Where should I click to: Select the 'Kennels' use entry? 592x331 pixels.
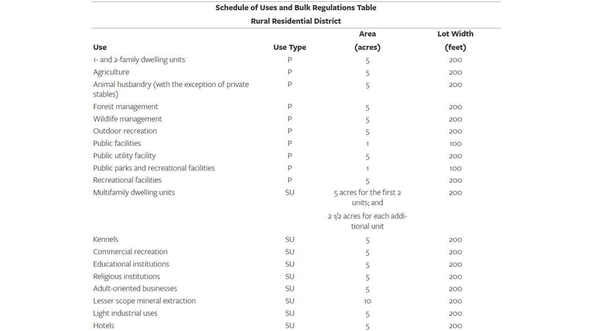106,240
